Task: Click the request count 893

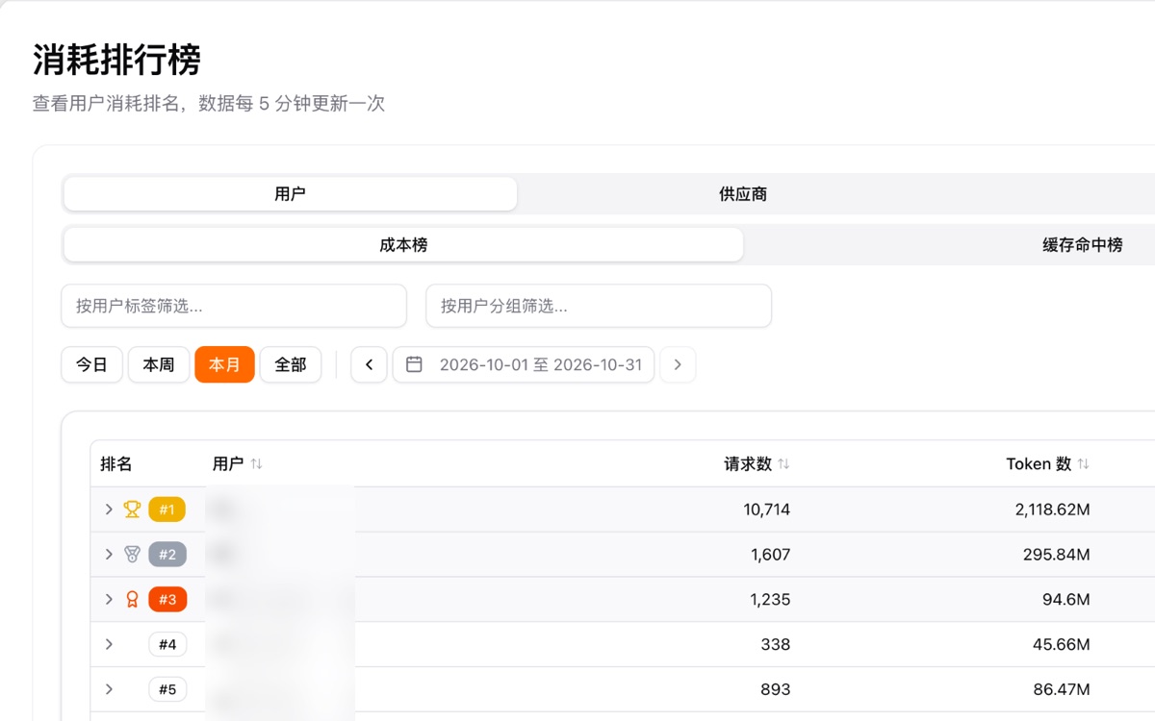Action: 775,689
